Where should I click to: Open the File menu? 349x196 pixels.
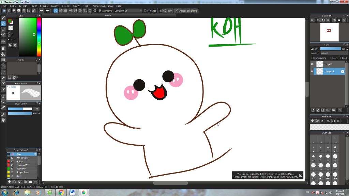4,6
